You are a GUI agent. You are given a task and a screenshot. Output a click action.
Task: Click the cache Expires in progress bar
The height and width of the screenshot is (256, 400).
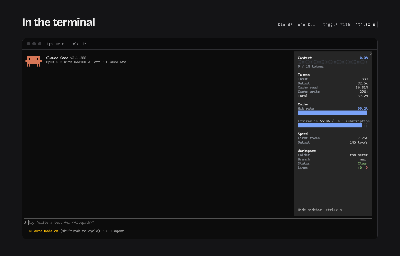(x=332, y=125)
